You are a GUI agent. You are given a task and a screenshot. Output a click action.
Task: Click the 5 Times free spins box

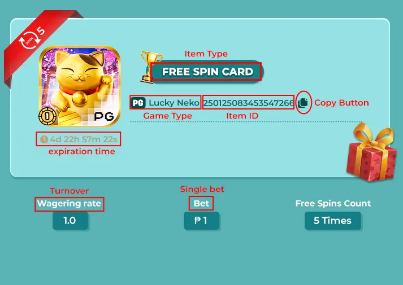click(333, 221)
